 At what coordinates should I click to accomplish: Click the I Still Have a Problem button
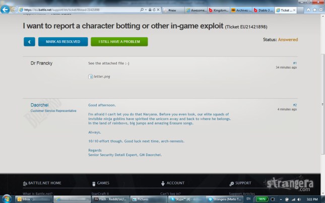click(x=119, y=42)
